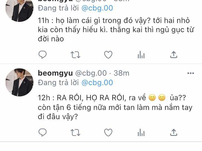Open beomgyu display name on 12h tweet

[x=55, y=73]
